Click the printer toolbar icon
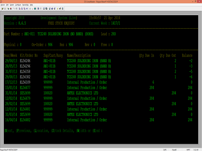The width and height of the screenshot is (202, 151). tap(44, 9)
